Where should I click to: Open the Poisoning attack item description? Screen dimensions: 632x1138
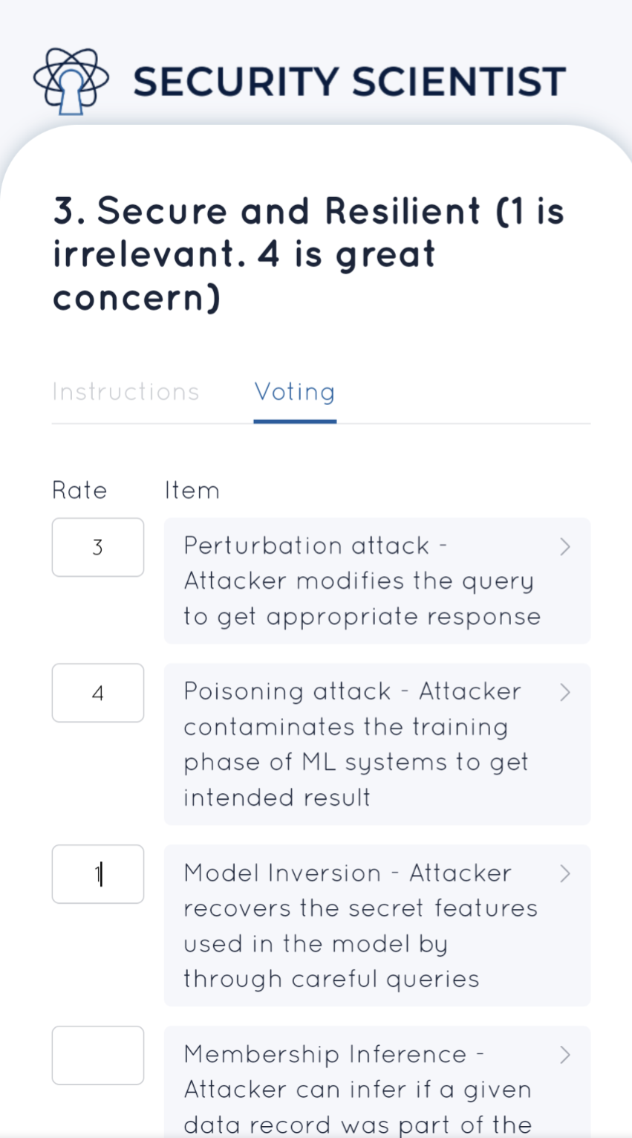point(356,744)
